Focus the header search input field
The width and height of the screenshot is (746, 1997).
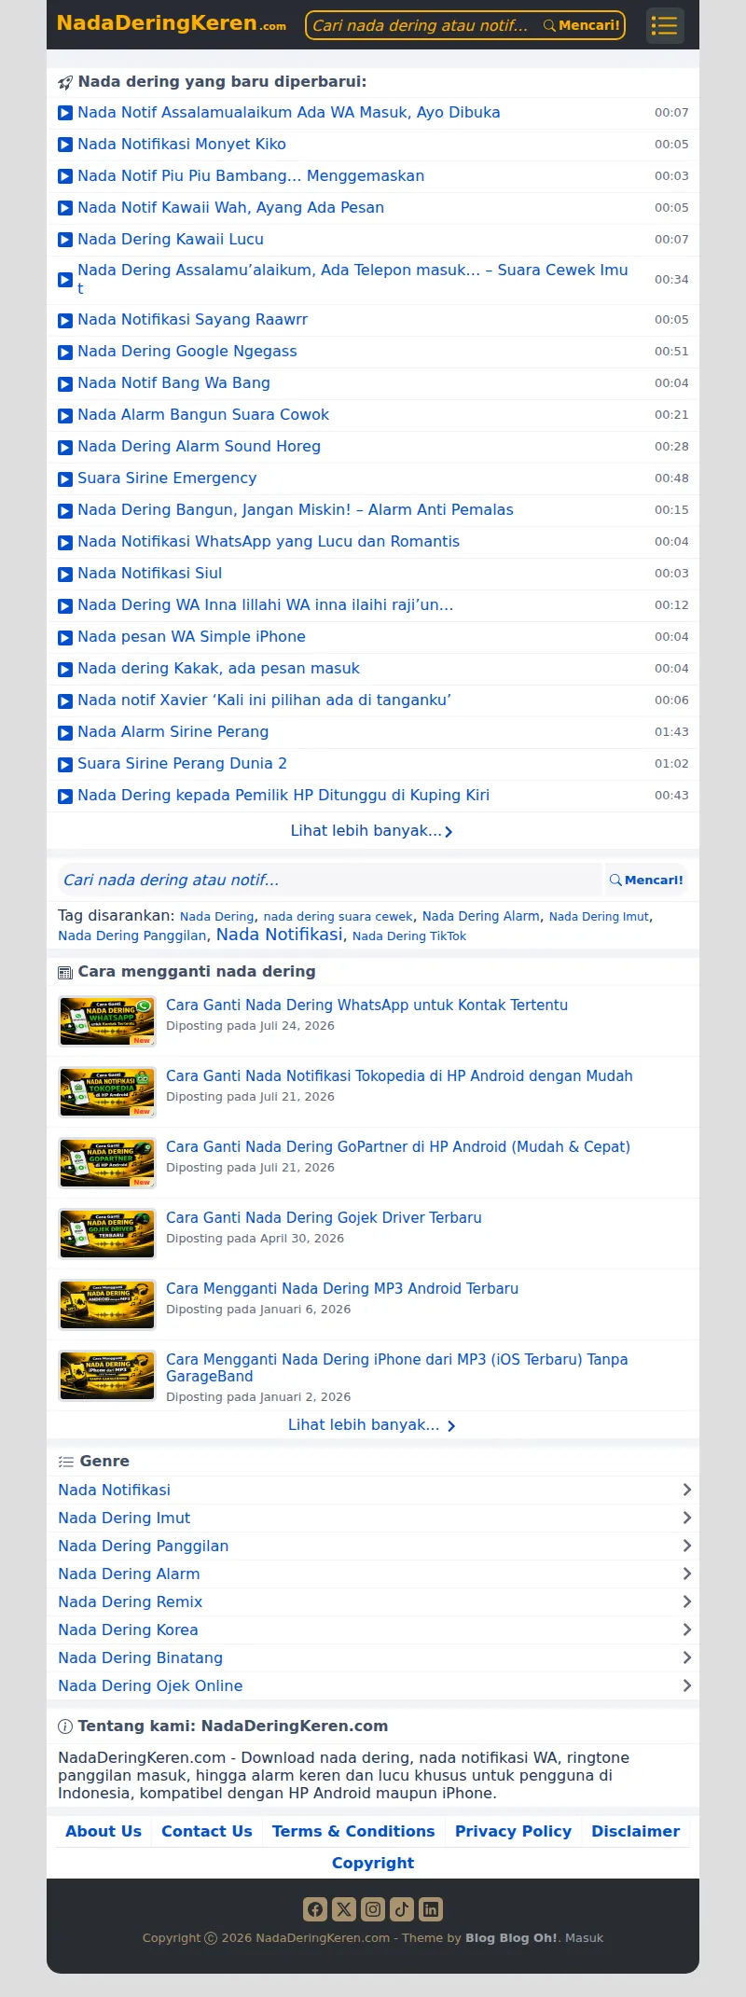[422, 25]
